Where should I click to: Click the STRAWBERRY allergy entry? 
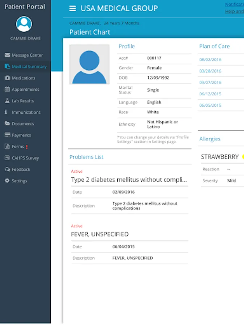click(x=220, y=157)
